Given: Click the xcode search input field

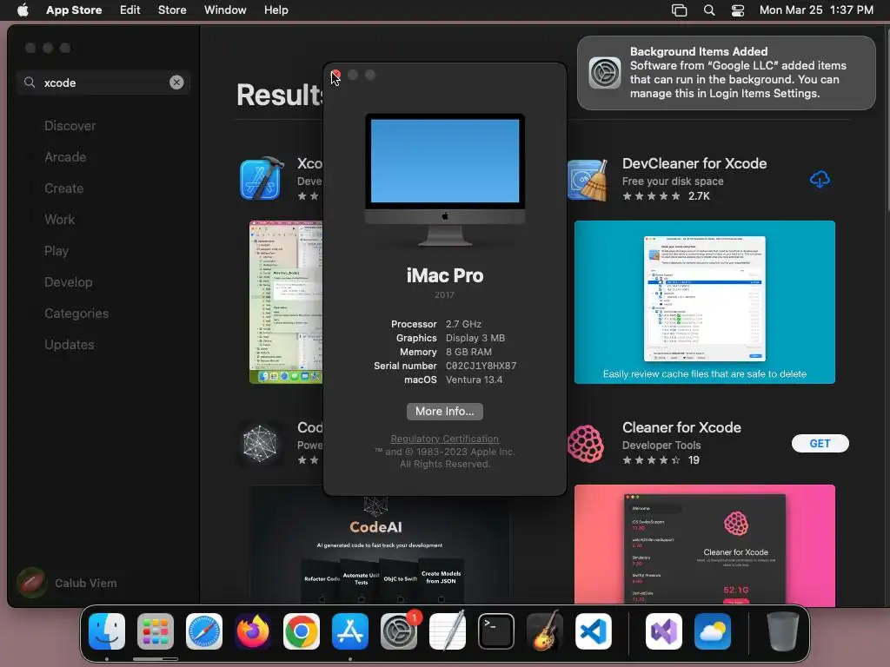Looking at the screenshot, I should (x=103, y=83).
